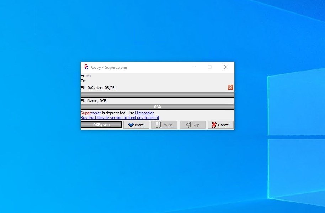Pause the copy operation
The image size is (325, 213).
coord(164,125)
